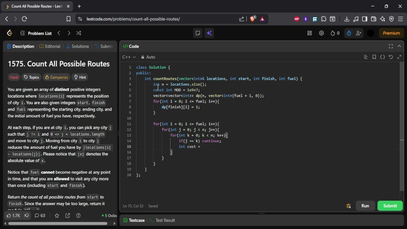Start the timer stopwatch icon
The height and width of the screenshot is (229, 407).
pos(349,33)
